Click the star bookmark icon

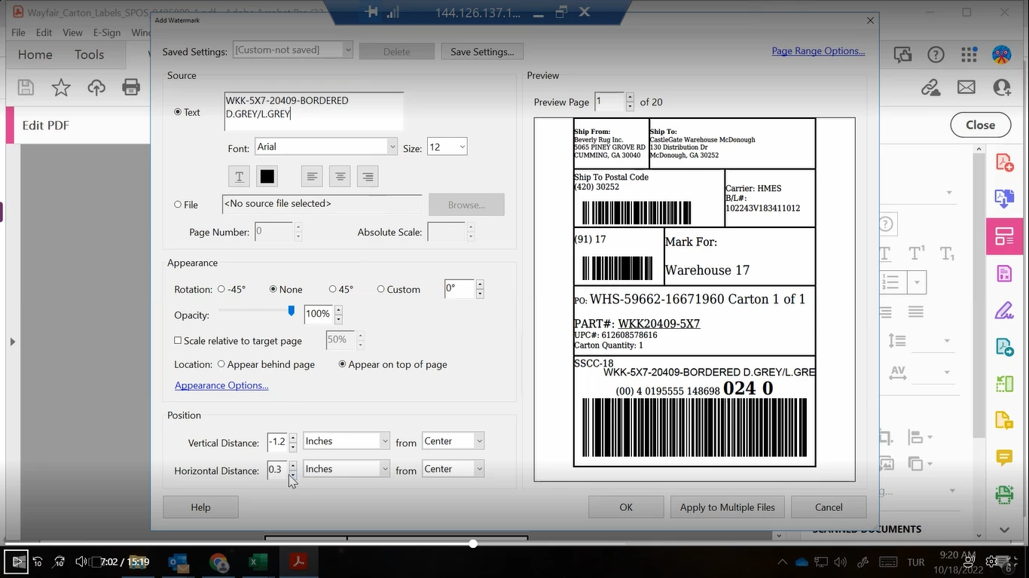[61, 87]
